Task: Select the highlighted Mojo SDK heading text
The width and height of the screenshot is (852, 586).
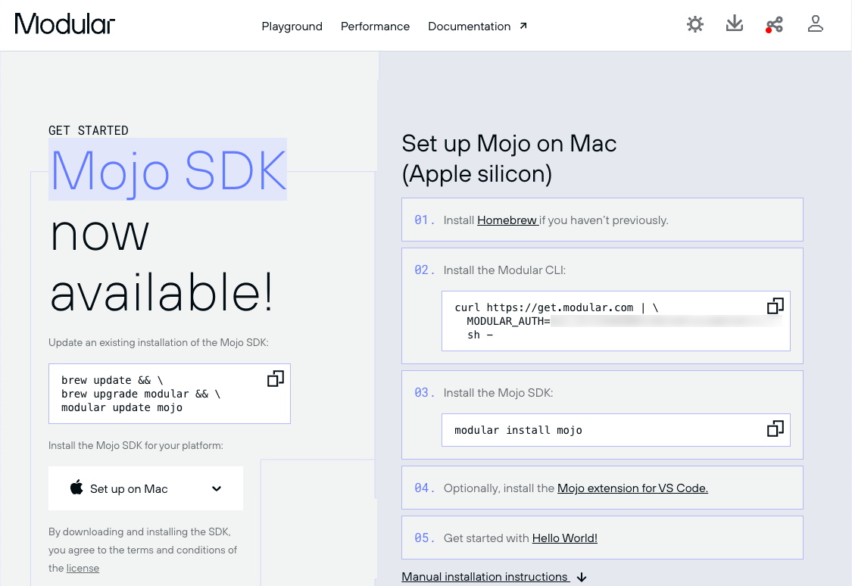Action: point(167,169)
